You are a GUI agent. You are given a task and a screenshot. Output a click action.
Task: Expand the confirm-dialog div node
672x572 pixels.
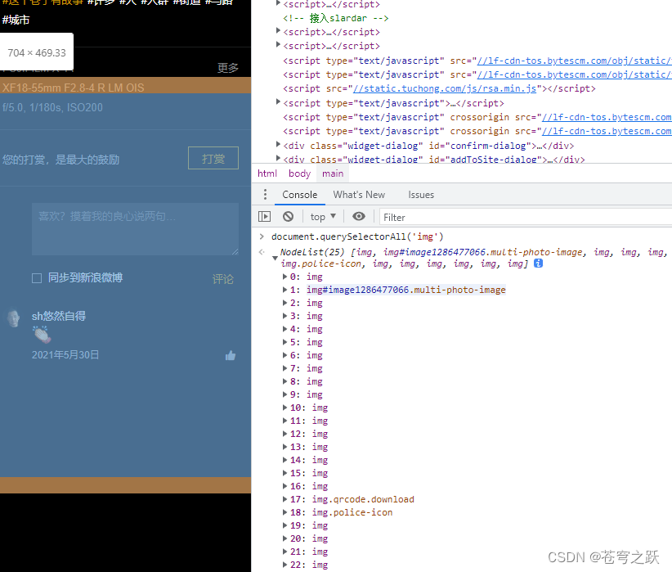coord(278,145)
